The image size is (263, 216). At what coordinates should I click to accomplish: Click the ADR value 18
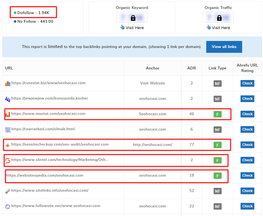[192, 175]
